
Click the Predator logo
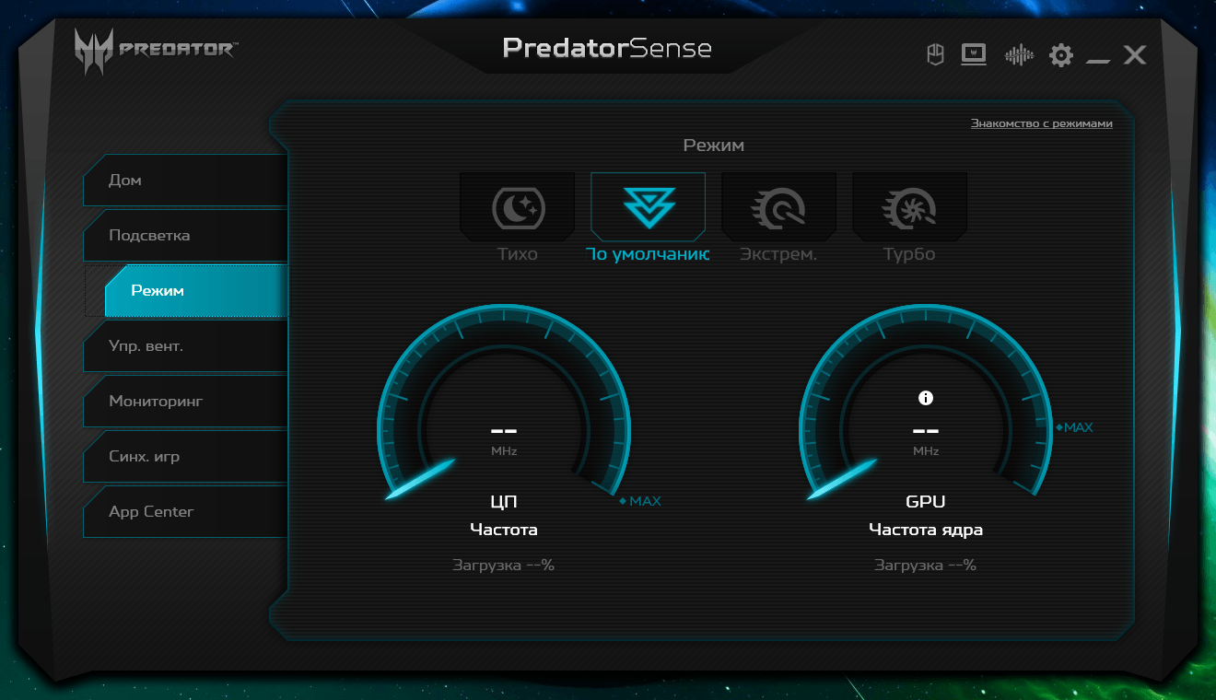(155, 49)
